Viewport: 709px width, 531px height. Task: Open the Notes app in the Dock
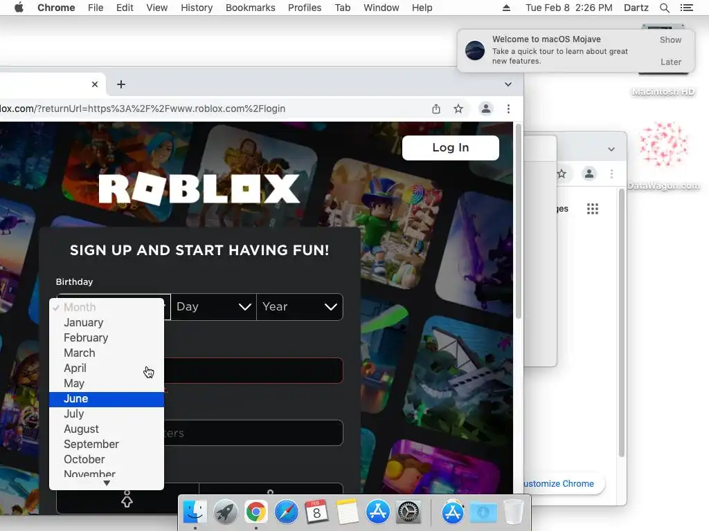tap(348, 512)
